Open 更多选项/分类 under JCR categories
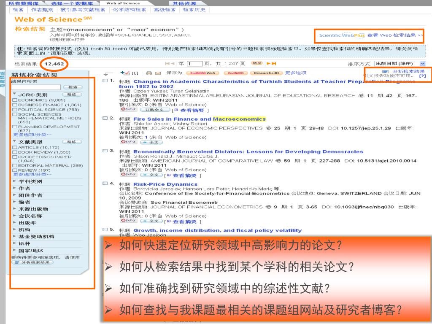Image resolution: width=432 pixels, height=324 pixels. click(x=32, y=135)
